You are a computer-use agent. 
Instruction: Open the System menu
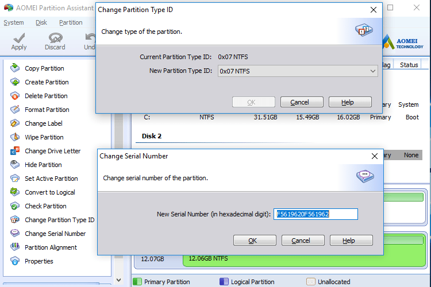coord(14,22)
